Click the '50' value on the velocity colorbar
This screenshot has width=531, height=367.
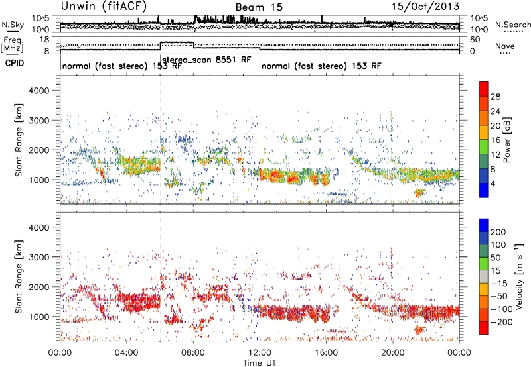point(495,258)
